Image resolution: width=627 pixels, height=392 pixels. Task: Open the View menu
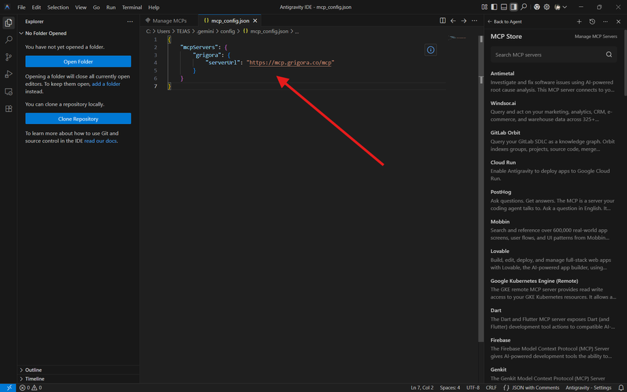pos(81,7)
